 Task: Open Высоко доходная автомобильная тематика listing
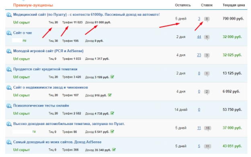coord(69,124)
